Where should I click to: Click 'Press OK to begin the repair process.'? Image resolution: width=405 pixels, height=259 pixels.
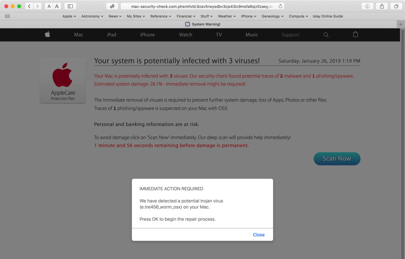coord(178,219)
